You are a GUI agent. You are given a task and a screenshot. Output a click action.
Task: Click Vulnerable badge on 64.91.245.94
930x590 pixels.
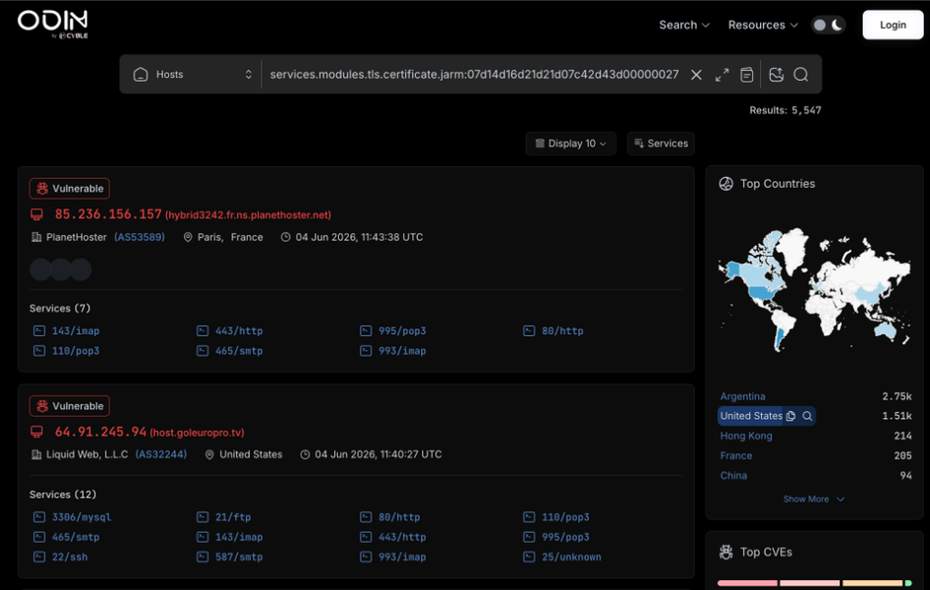pos(69,406)
